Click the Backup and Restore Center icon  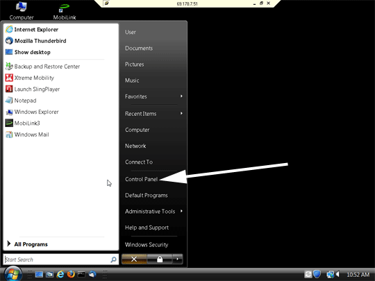pyautogui.click(x=9, y=66)
